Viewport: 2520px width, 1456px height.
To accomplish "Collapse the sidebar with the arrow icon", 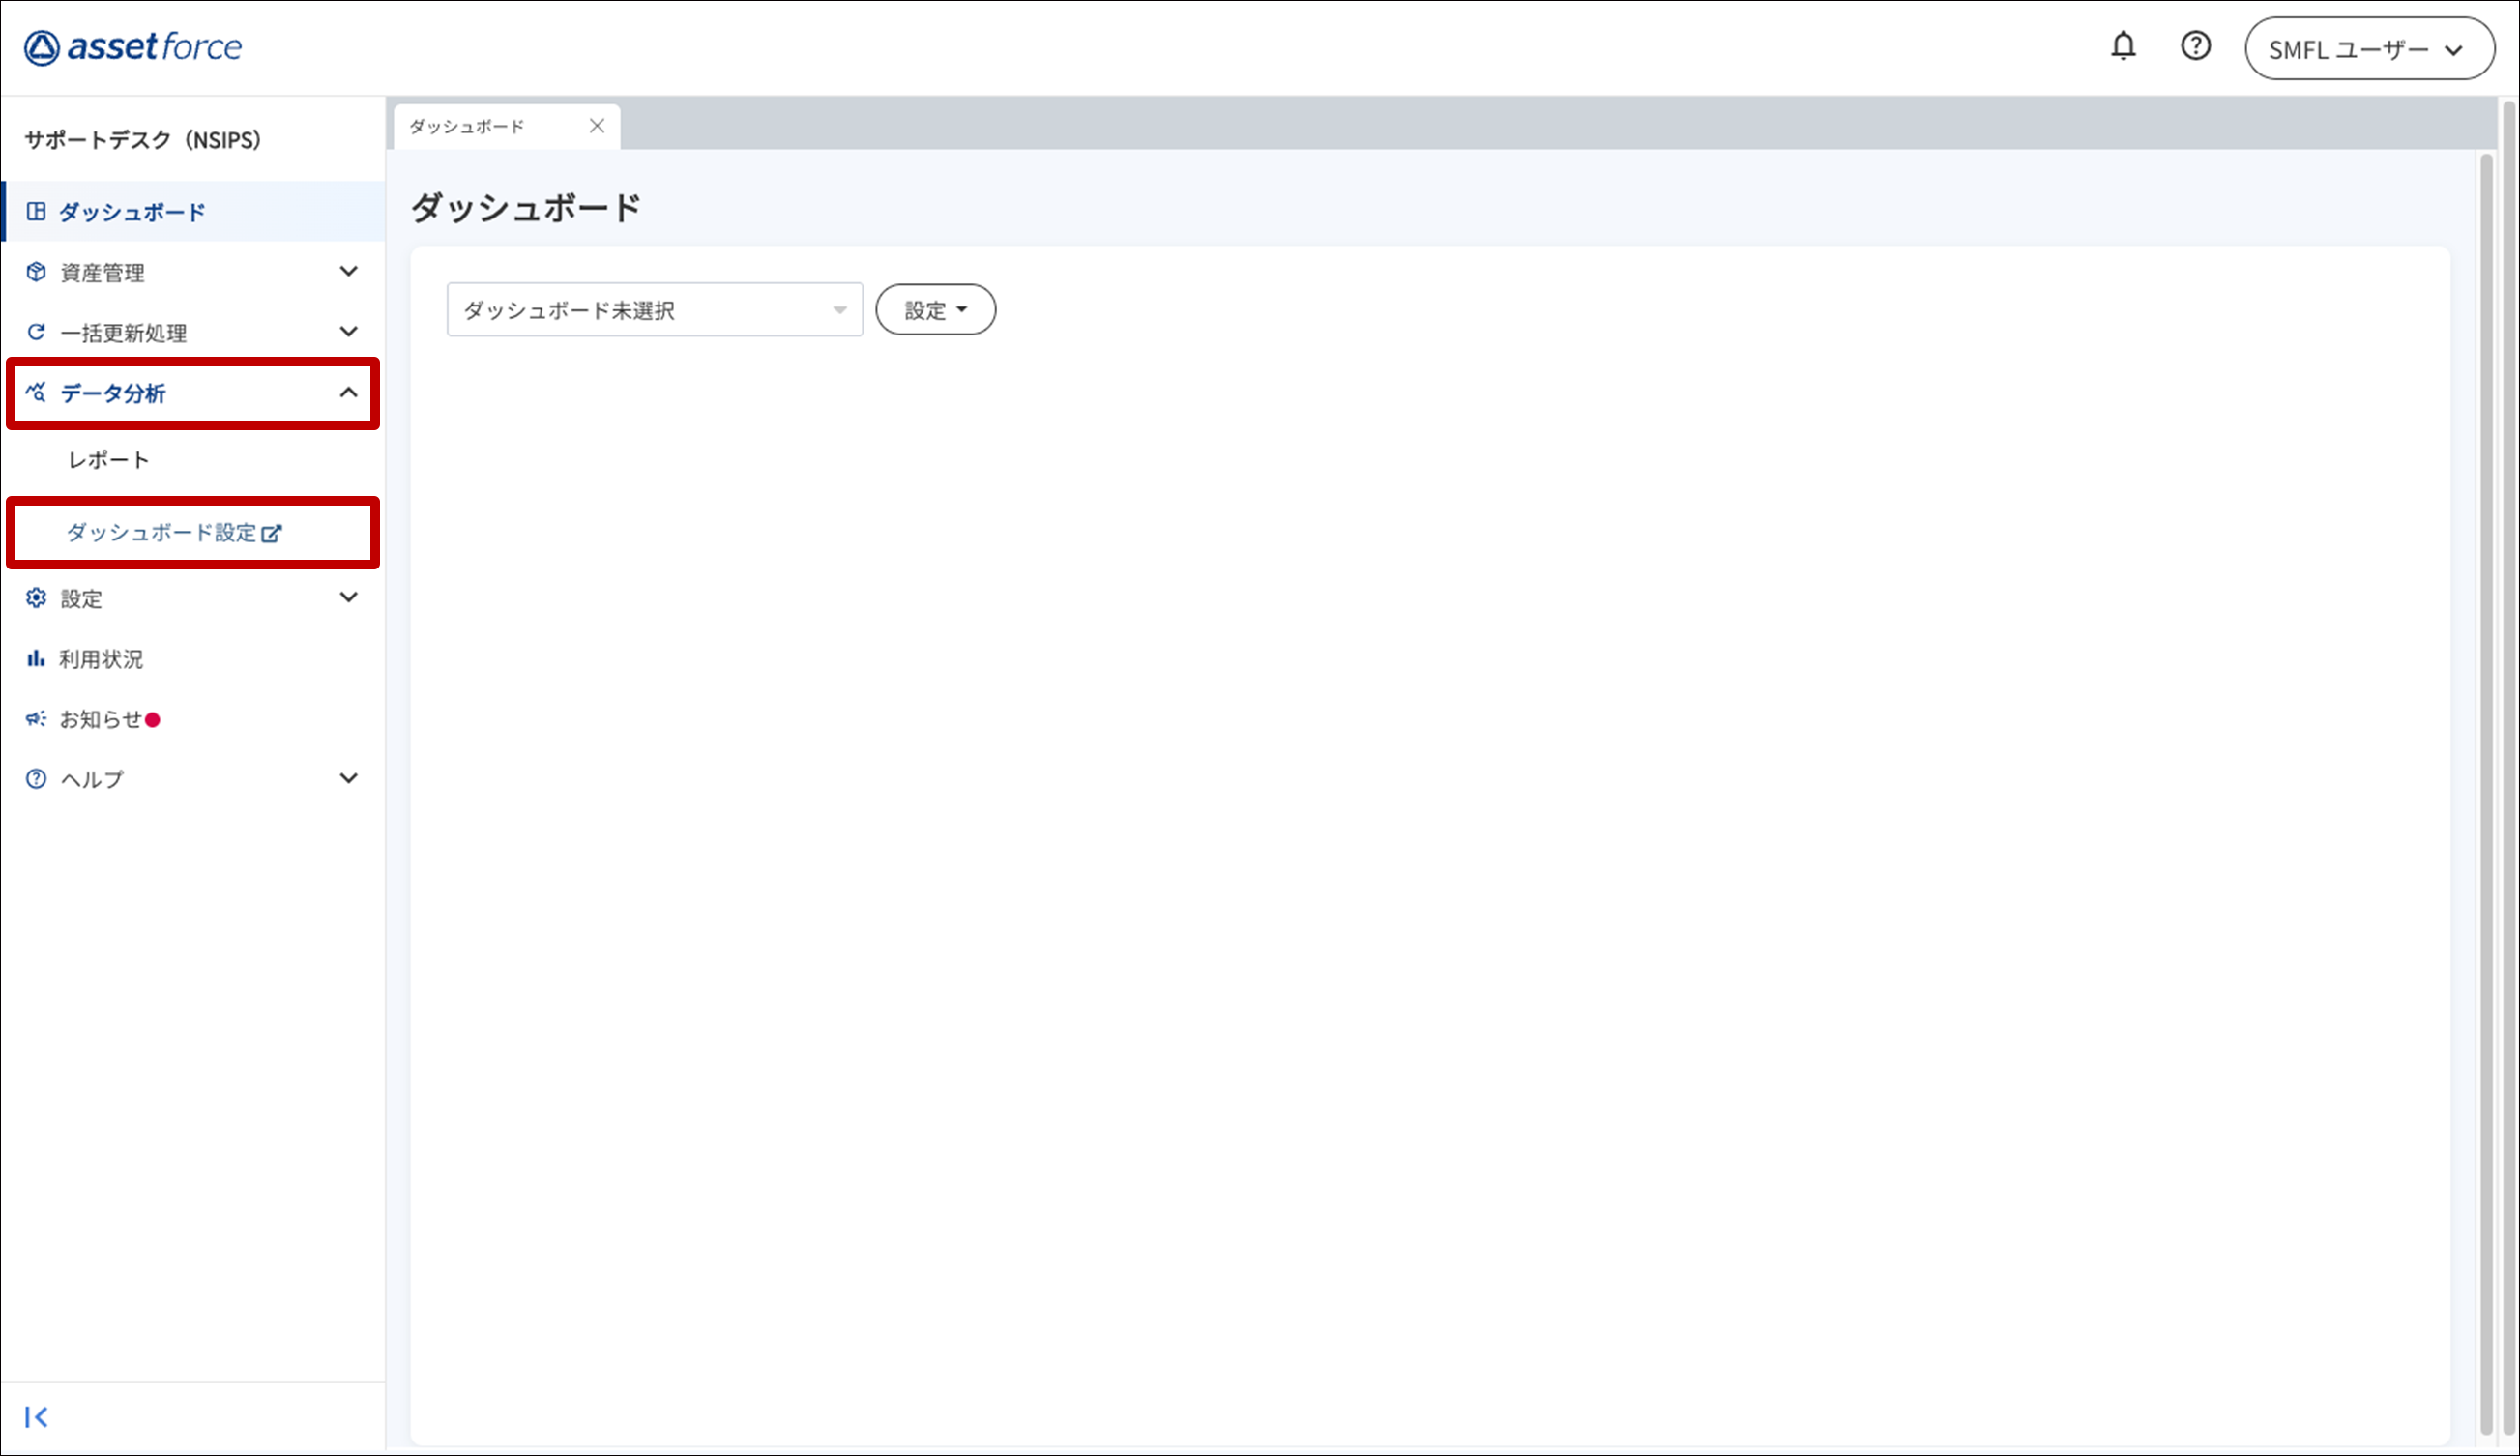I will click(37, 1417).
